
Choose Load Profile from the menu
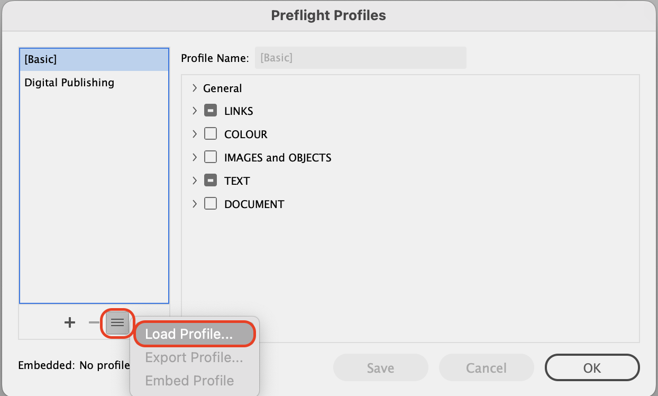(189, 335)
